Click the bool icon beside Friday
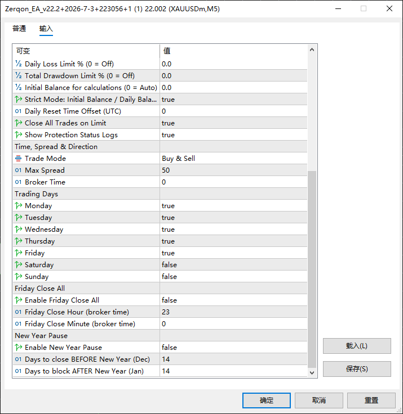Screen dimensions: 403x414 click(x=18, y=253)
